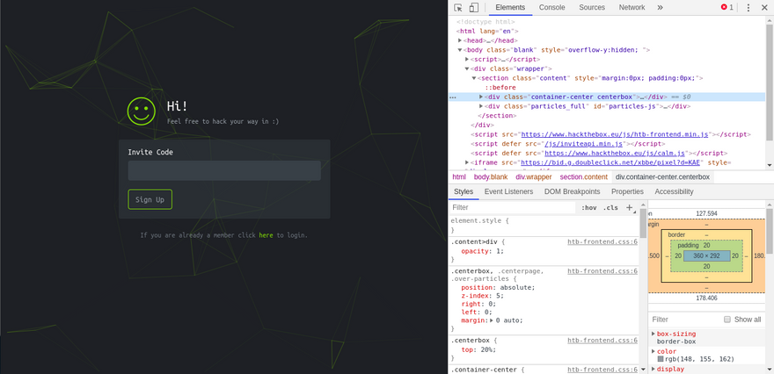Open the /js/inviteapi.min.js script link

(x=583, y=143)
